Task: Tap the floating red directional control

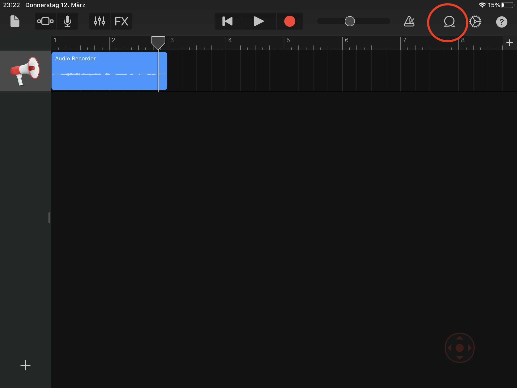Action: tap(459, 348)
